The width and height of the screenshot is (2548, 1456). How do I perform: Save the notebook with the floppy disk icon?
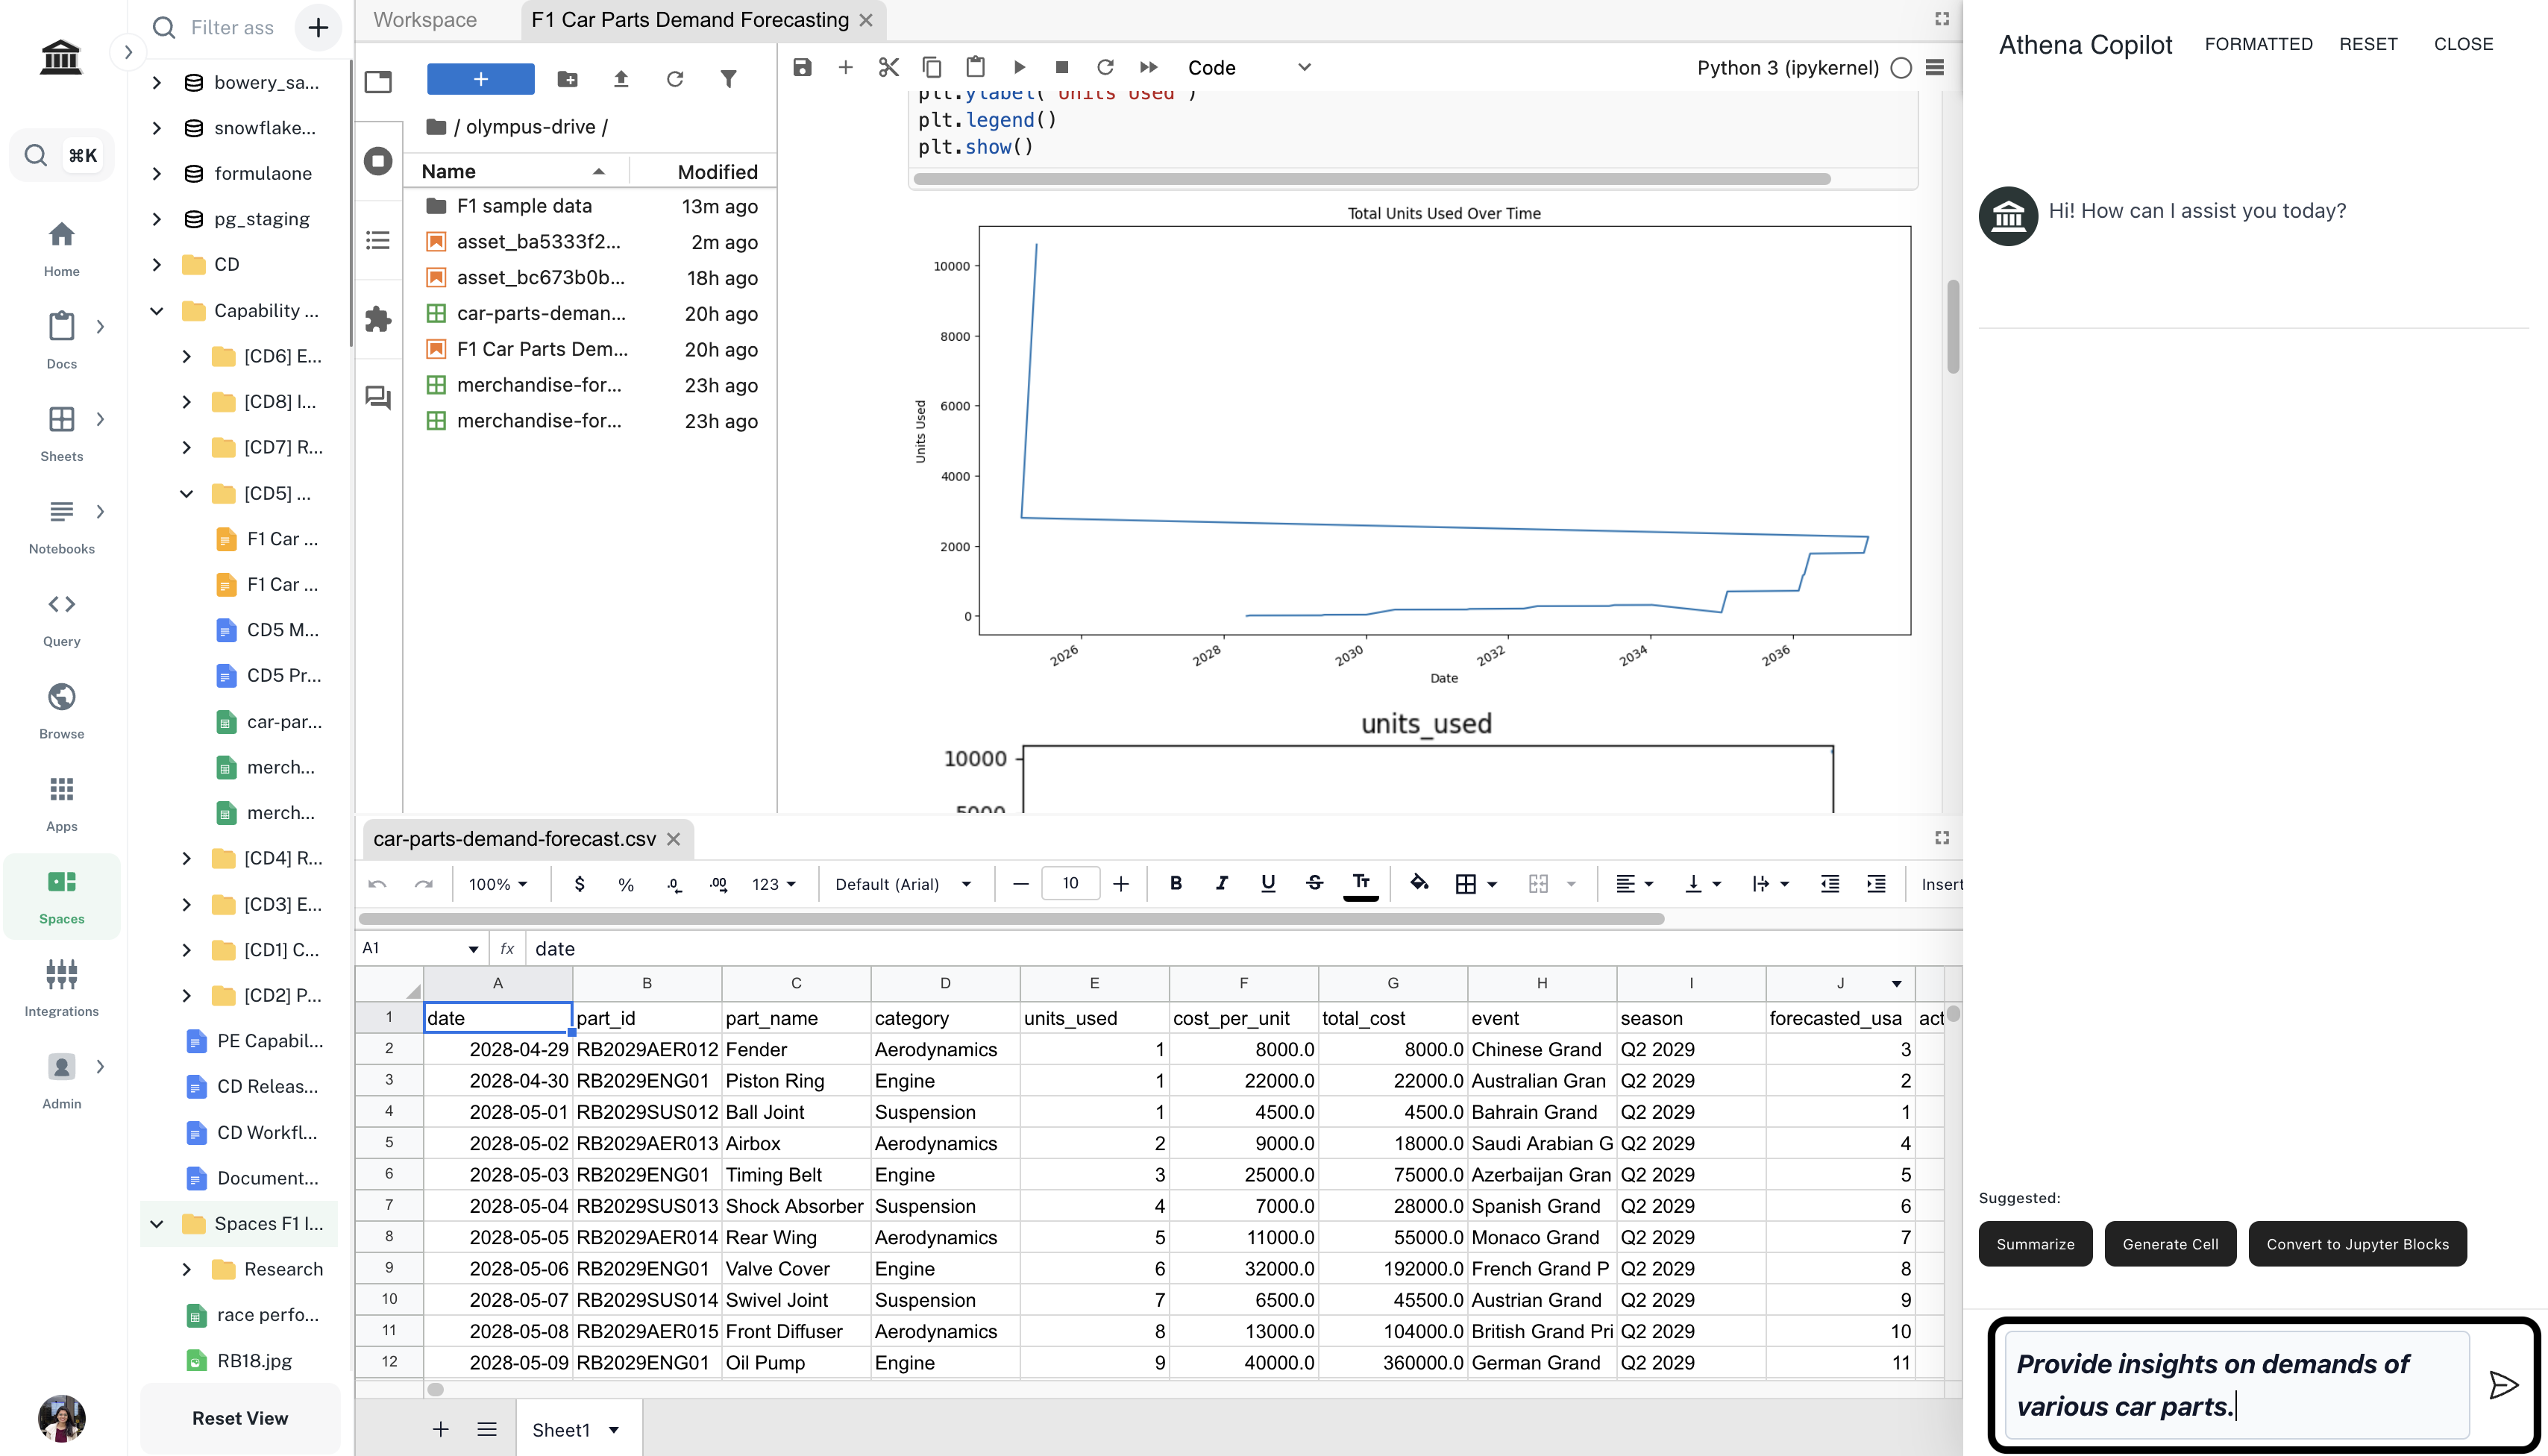point(802,67)
